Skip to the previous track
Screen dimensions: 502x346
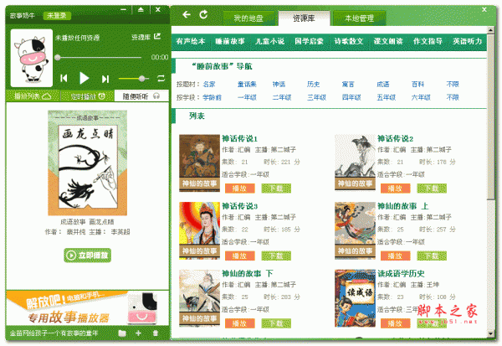pos(64,78)
